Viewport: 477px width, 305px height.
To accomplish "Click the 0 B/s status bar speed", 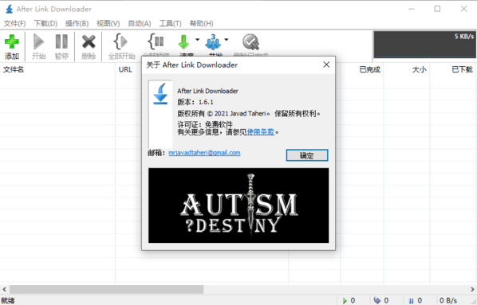I will pos(448,300).
